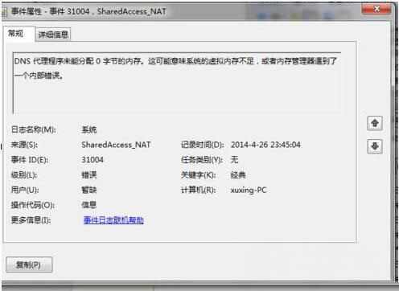Image resolution: width=399 pixels, height=291 pixels.
Task: Show previous event with up arrow
Action: [375, 123]
